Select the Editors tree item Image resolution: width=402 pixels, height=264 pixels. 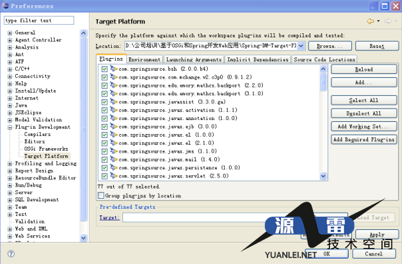[35, 141]
